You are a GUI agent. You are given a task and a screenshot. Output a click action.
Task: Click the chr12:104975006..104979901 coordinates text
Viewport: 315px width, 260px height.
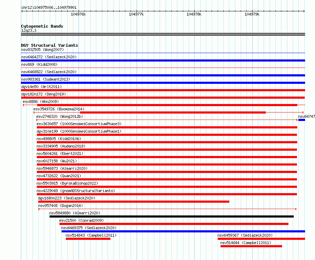pos(49,8)
